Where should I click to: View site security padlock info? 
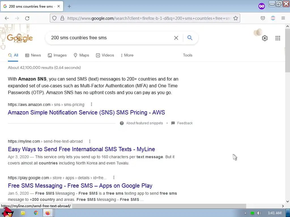(x=62, y=18)
